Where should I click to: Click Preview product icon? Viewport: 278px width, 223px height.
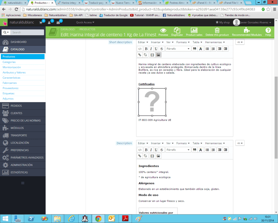(x=163, y=32)
